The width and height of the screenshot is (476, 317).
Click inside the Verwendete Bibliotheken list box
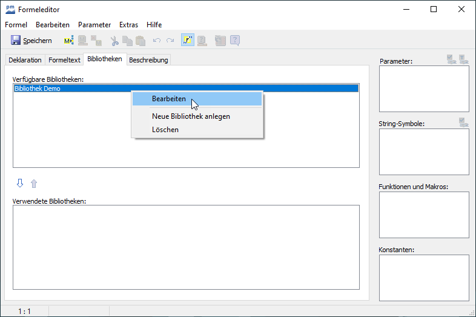coord(186,247)
